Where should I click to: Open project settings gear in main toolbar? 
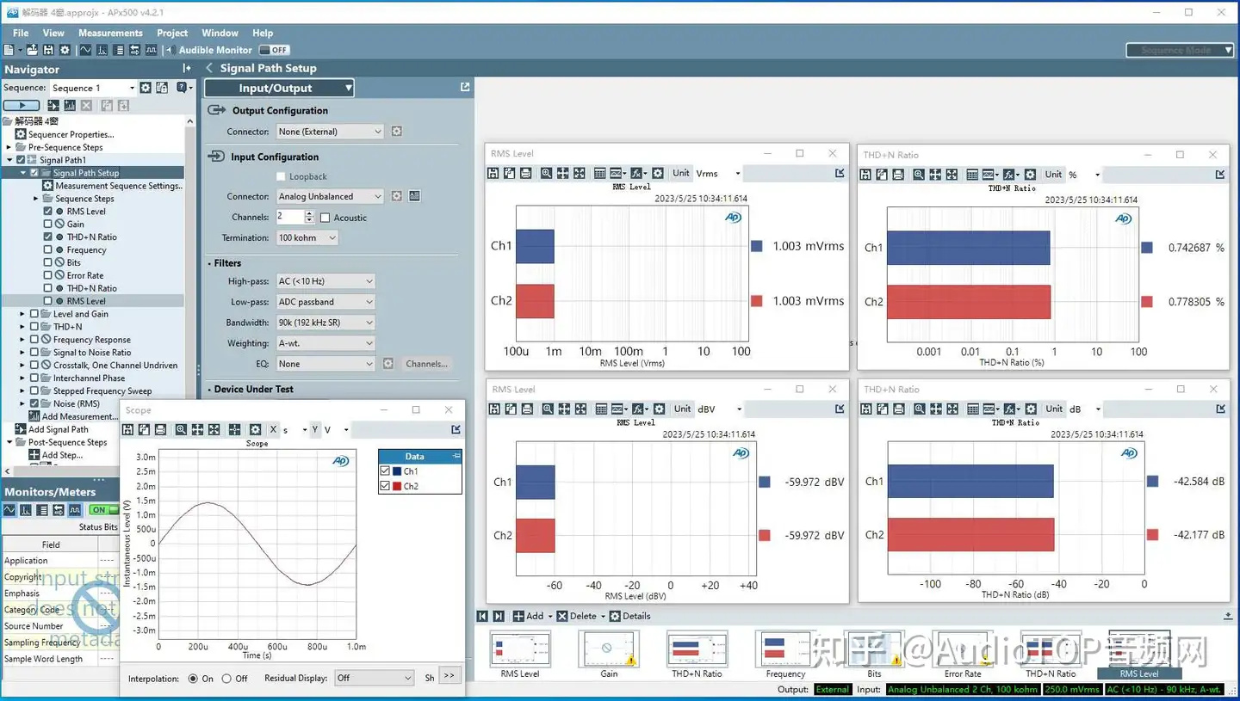[65, 50]
